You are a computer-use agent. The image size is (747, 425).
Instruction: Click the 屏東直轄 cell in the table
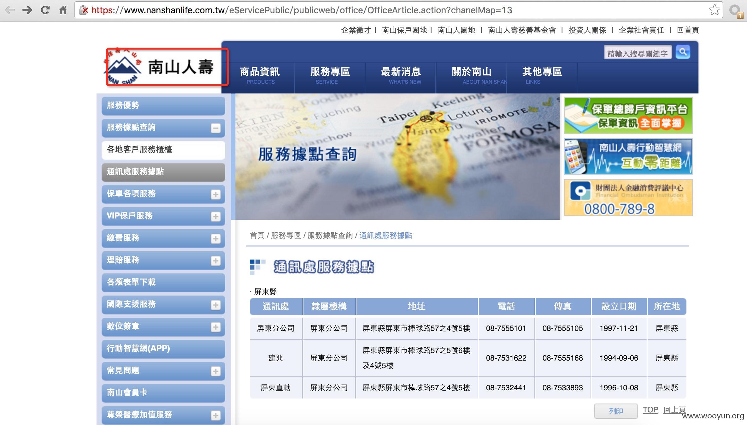[276, 388]
